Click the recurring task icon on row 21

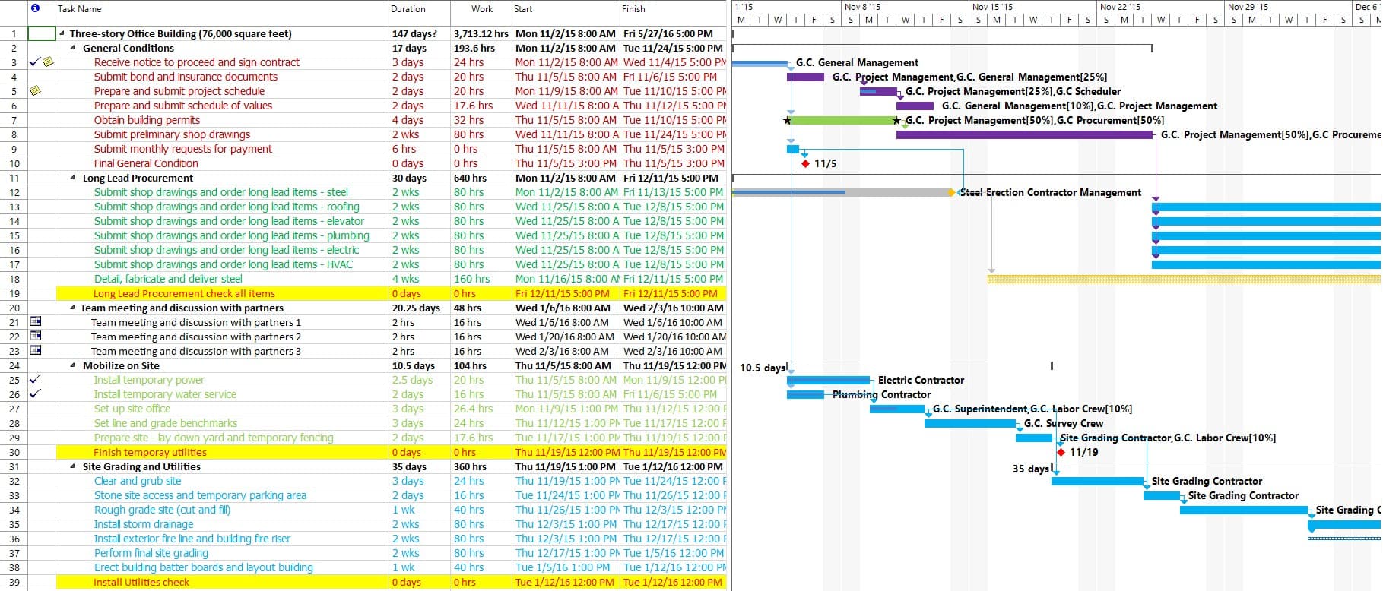point(35,322)
